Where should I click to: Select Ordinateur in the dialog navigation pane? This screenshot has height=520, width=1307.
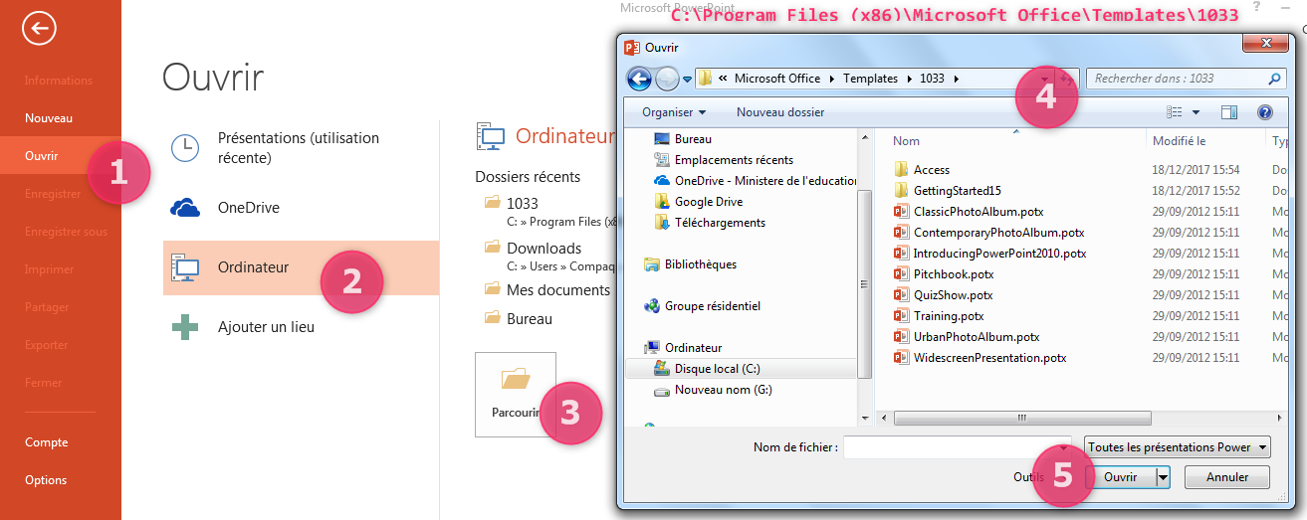pyautogui.click(x=693, y=348)
